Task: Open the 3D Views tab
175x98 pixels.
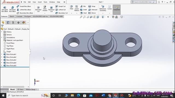Action: click(20, 90)
